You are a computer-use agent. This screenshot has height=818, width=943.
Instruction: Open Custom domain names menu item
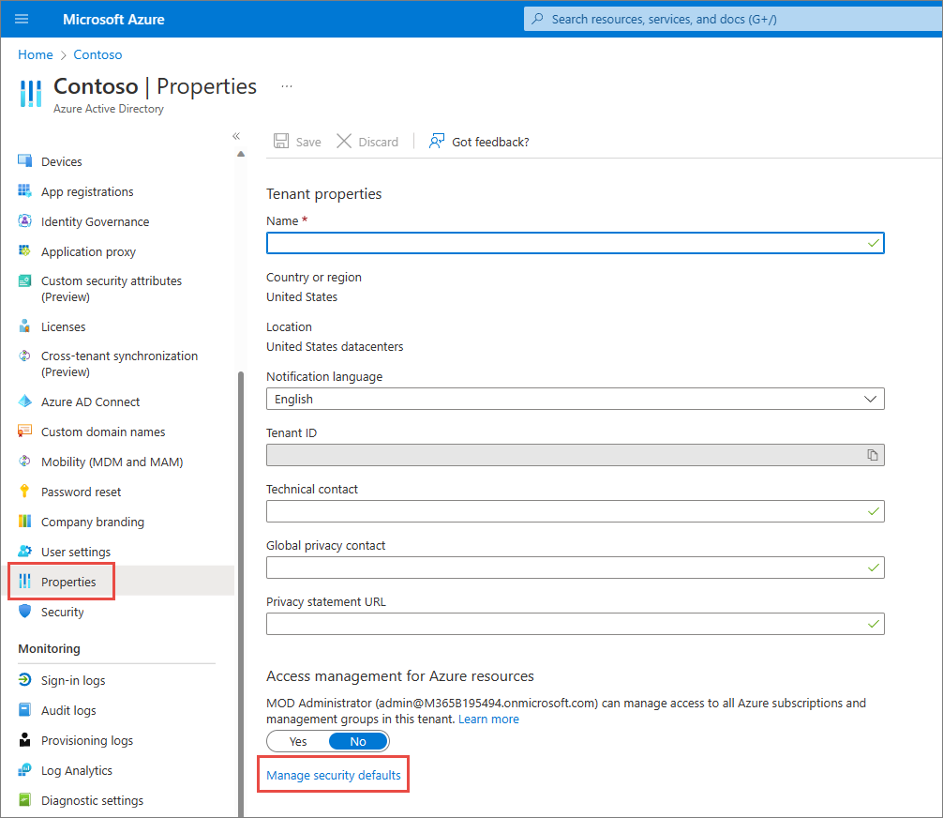[103, 432]
